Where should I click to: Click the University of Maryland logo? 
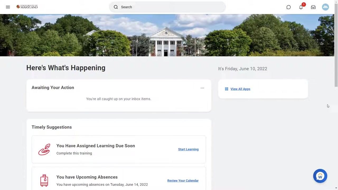(x=27, y=7)
